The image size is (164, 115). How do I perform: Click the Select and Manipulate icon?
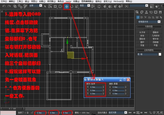coord(99,6)
